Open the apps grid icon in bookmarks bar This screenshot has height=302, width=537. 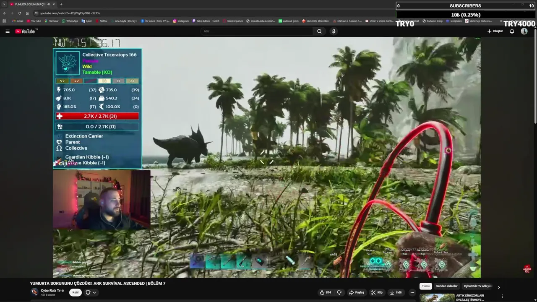4,21
